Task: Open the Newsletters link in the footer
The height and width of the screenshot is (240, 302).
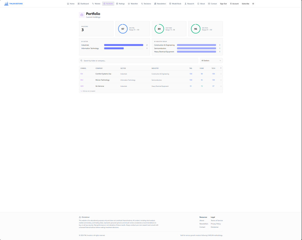Action: pyautogui.click(x=204, y=224)
